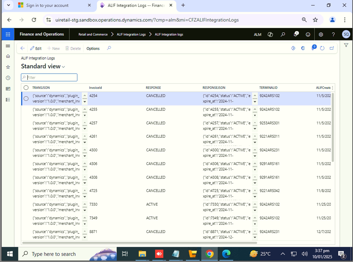Image resolution: width=353 pixels, height=262 pixels.
Task: Open Favorites star in left sidebar
Action: 8,67
